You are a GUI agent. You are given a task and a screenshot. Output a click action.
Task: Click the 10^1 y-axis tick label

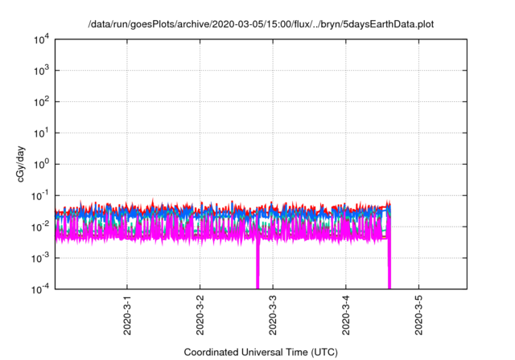(x=41, y=133)
